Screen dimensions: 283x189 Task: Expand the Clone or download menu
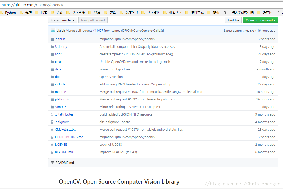tap(260, 20)
